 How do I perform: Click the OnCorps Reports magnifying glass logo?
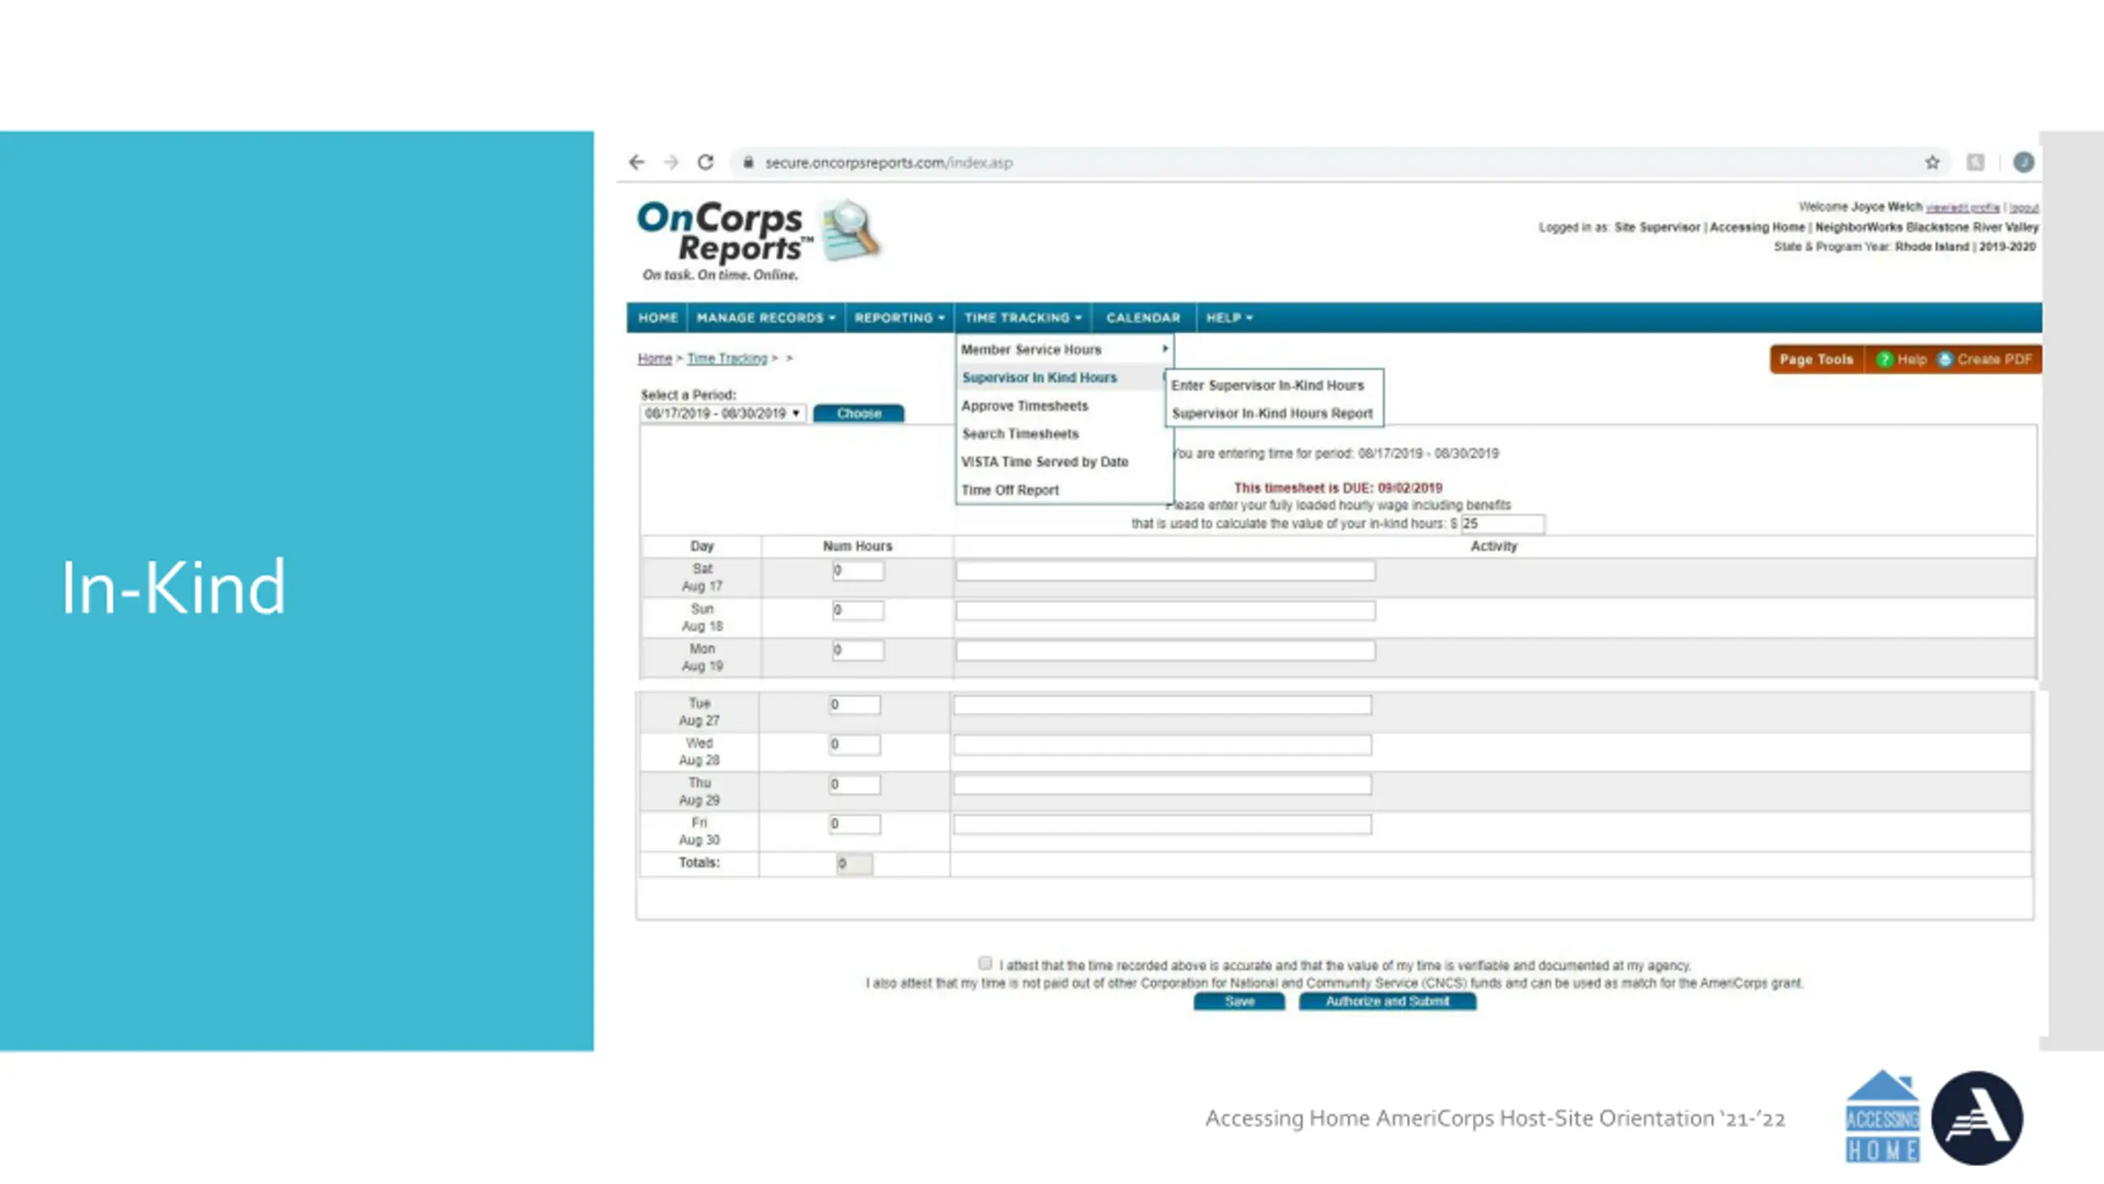pos(851,229)
